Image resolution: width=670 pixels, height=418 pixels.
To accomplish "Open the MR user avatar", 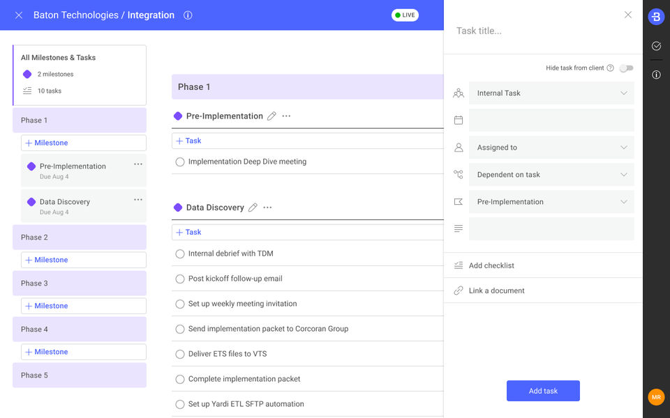I will click(x=656, y=397).
